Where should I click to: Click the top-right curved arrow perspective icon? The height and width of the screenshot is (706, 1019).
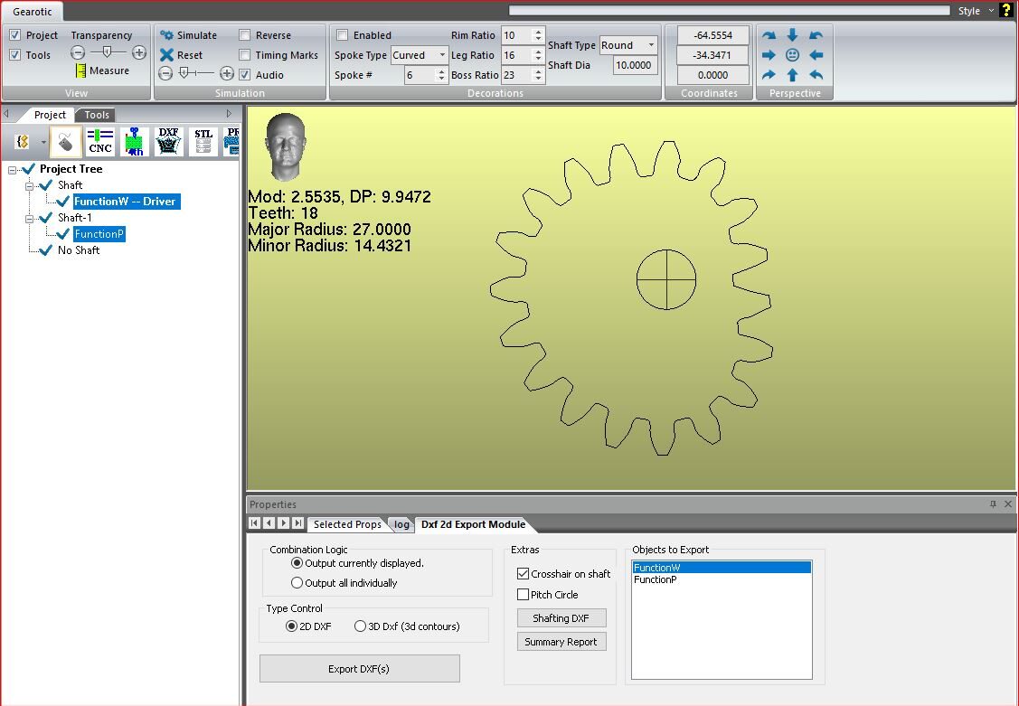click(816, 35)
